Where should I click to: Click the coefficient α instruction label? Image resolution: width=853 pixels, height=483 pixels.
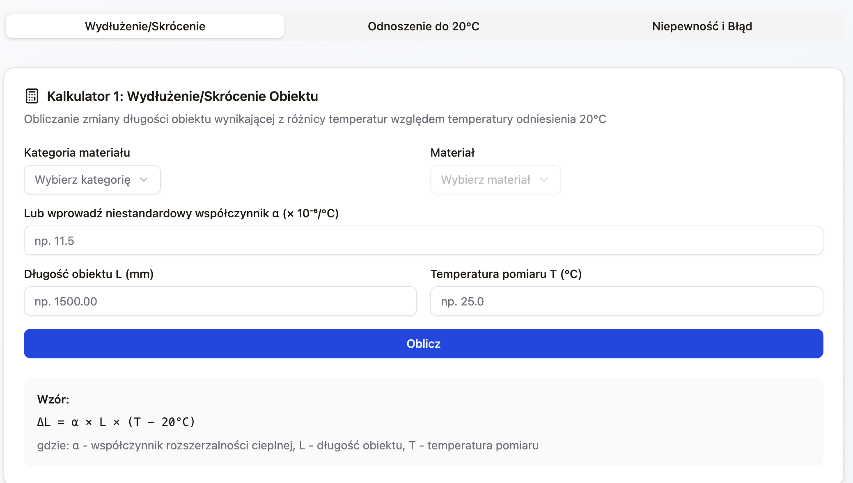[x=182, y=213]
